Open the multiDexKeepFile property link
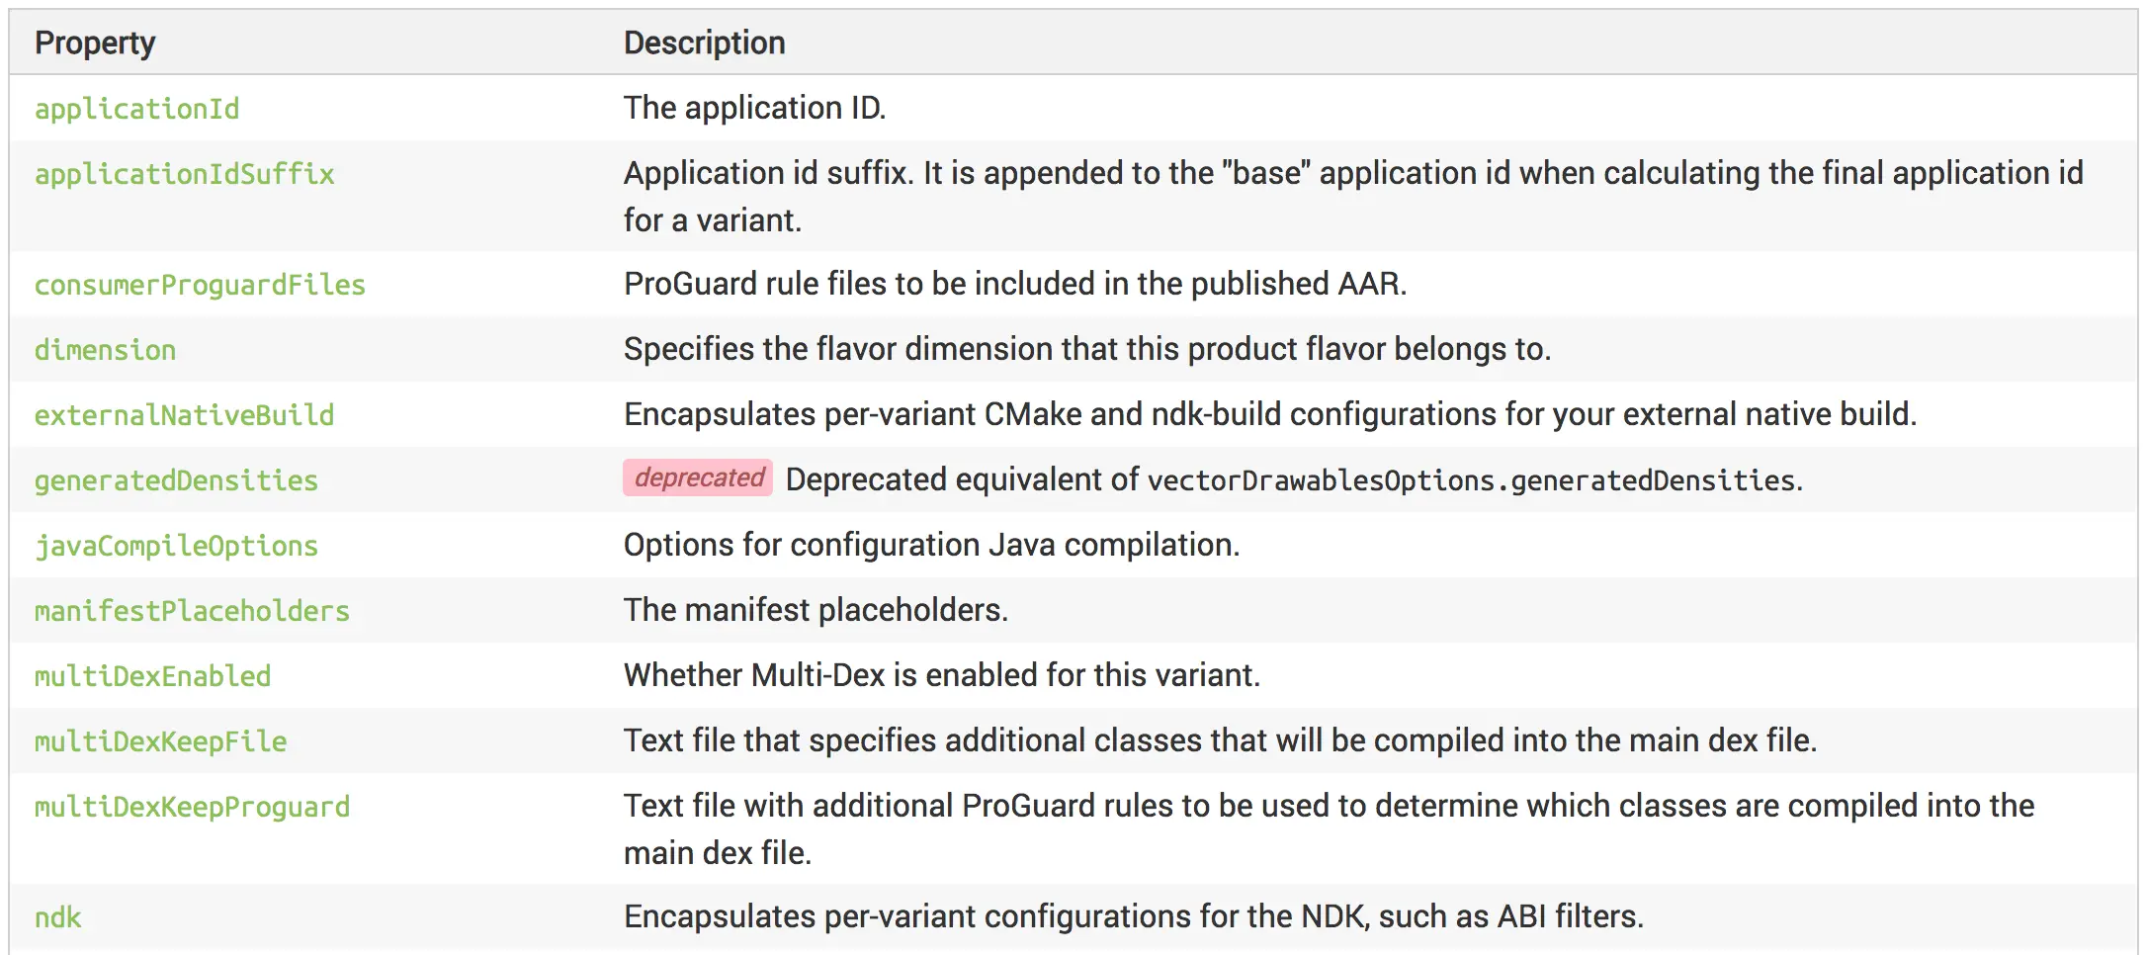This screenshot has height=955, width=2147. [x=161, y=741]
